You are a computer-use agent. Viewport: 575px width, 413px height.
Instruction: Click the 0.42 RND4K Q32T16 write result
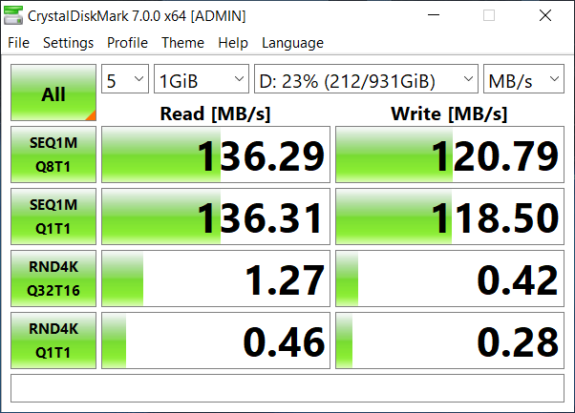pos(450,279)
